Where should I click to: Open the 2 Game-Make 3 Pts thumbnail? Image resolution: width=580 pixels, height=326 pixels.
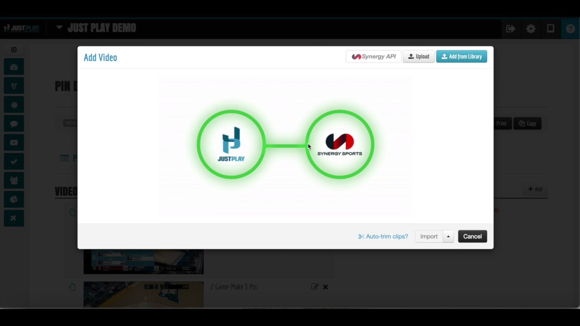[x=144, y=294]
